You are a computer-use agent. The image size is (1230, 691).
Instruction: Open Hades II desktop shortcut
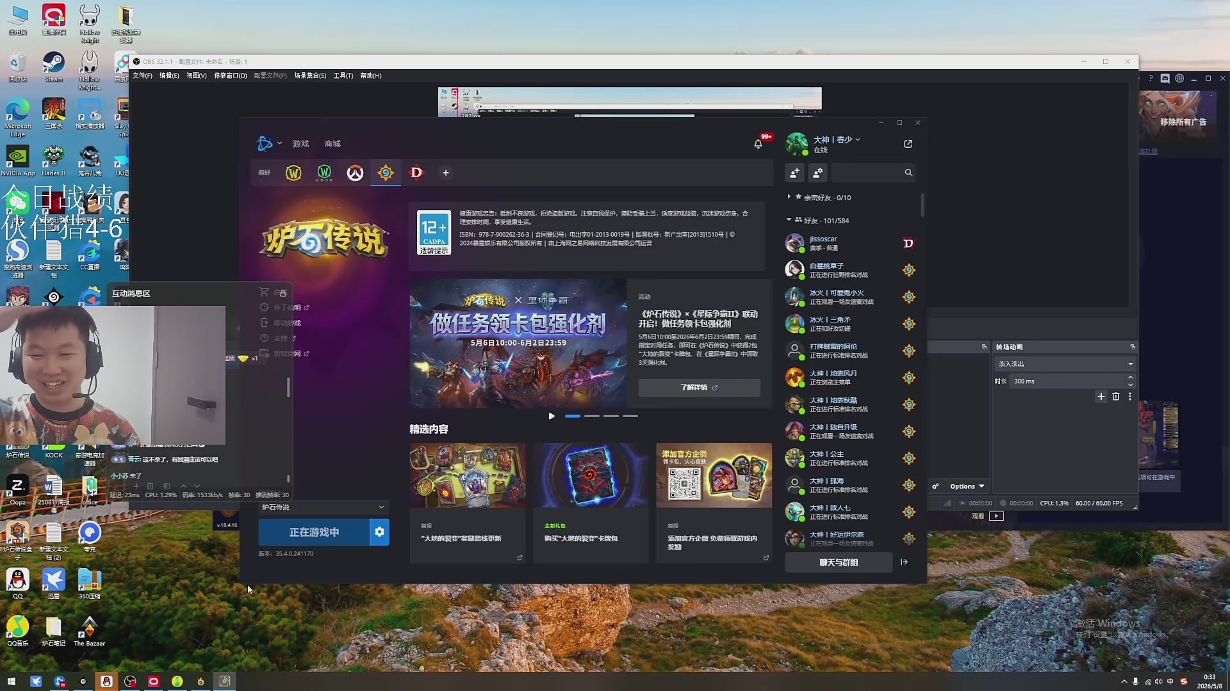tap(54, 161)
